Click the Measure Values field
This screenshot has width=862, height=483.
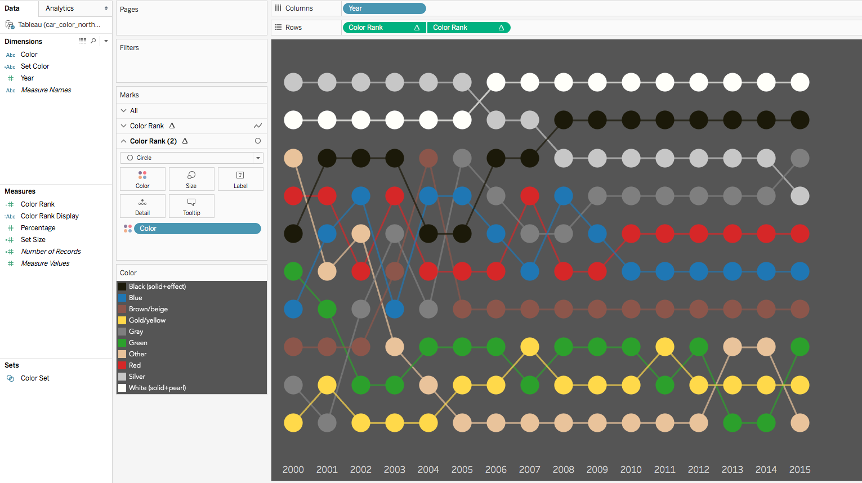coord(45,263)
